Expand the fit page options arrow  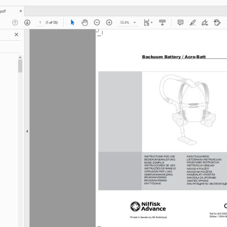[152, 23]
